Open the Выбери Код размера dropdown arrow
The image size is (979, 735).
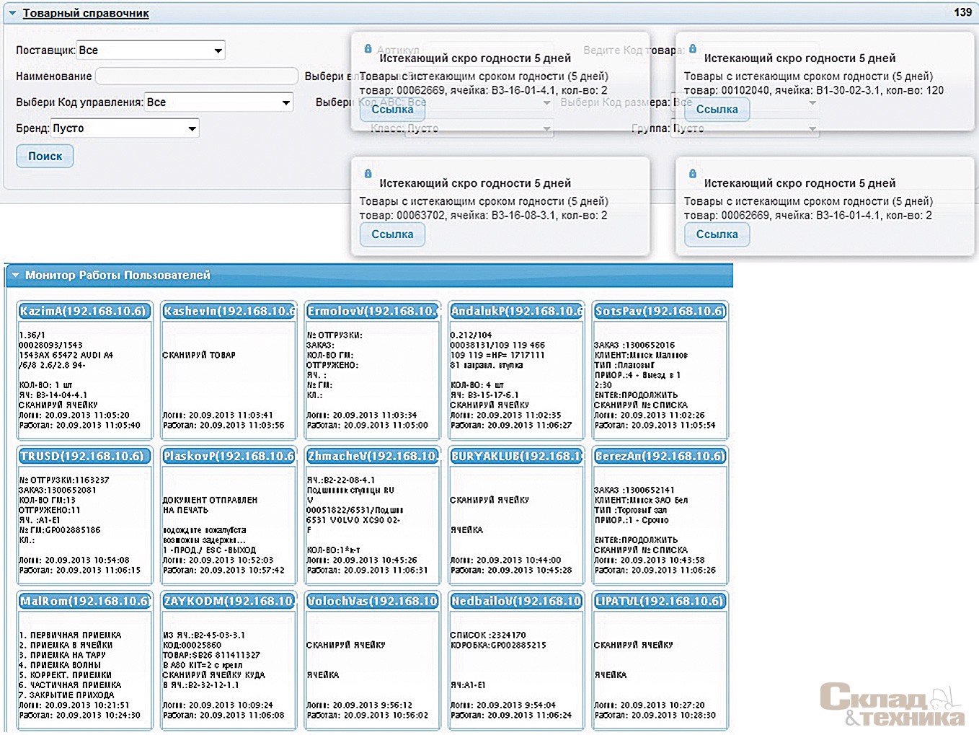pos(812,102)
